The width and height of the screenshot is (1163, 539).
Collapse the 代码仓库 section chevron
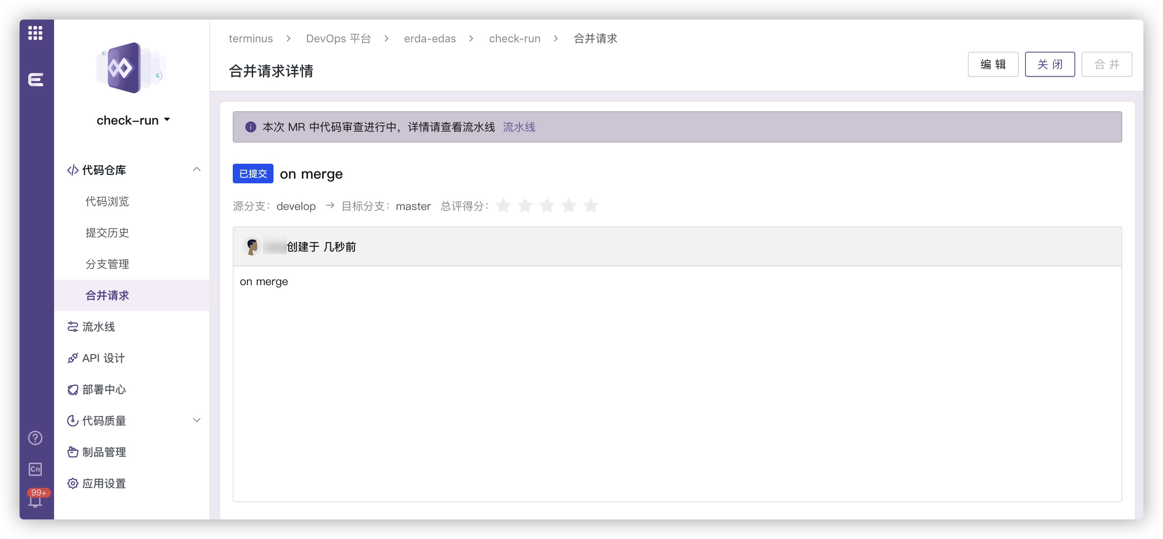coord(196,170)
